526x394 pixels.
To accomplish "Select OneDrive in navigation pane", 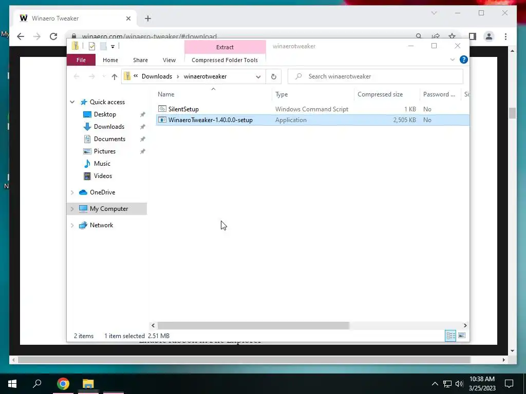I will click(102, 192).
